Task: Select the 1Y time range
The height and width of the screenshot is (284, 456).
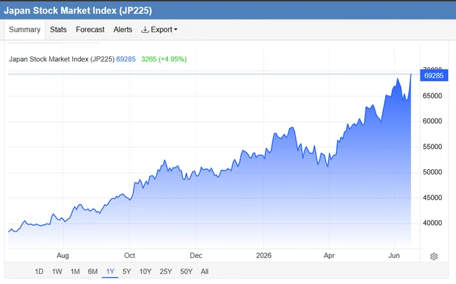Action: tap(110, 271)
